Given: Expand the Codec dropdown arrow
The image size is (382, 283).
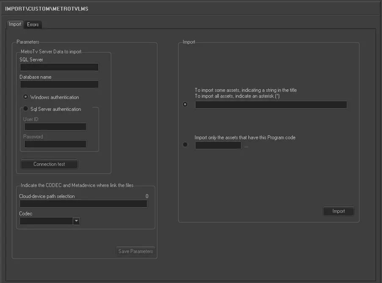Looking at the screenshot, I should [76, 221].
